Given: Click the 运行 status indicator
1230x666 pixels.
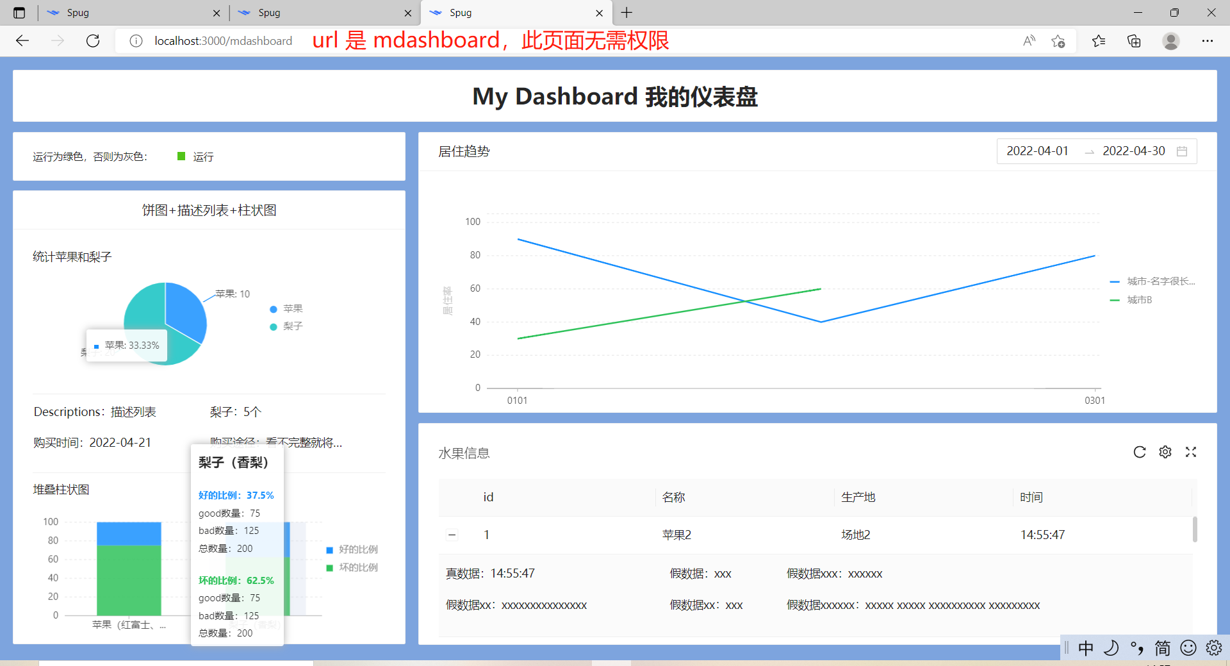Looking at the screenshot, I should [x=196, y=156].
